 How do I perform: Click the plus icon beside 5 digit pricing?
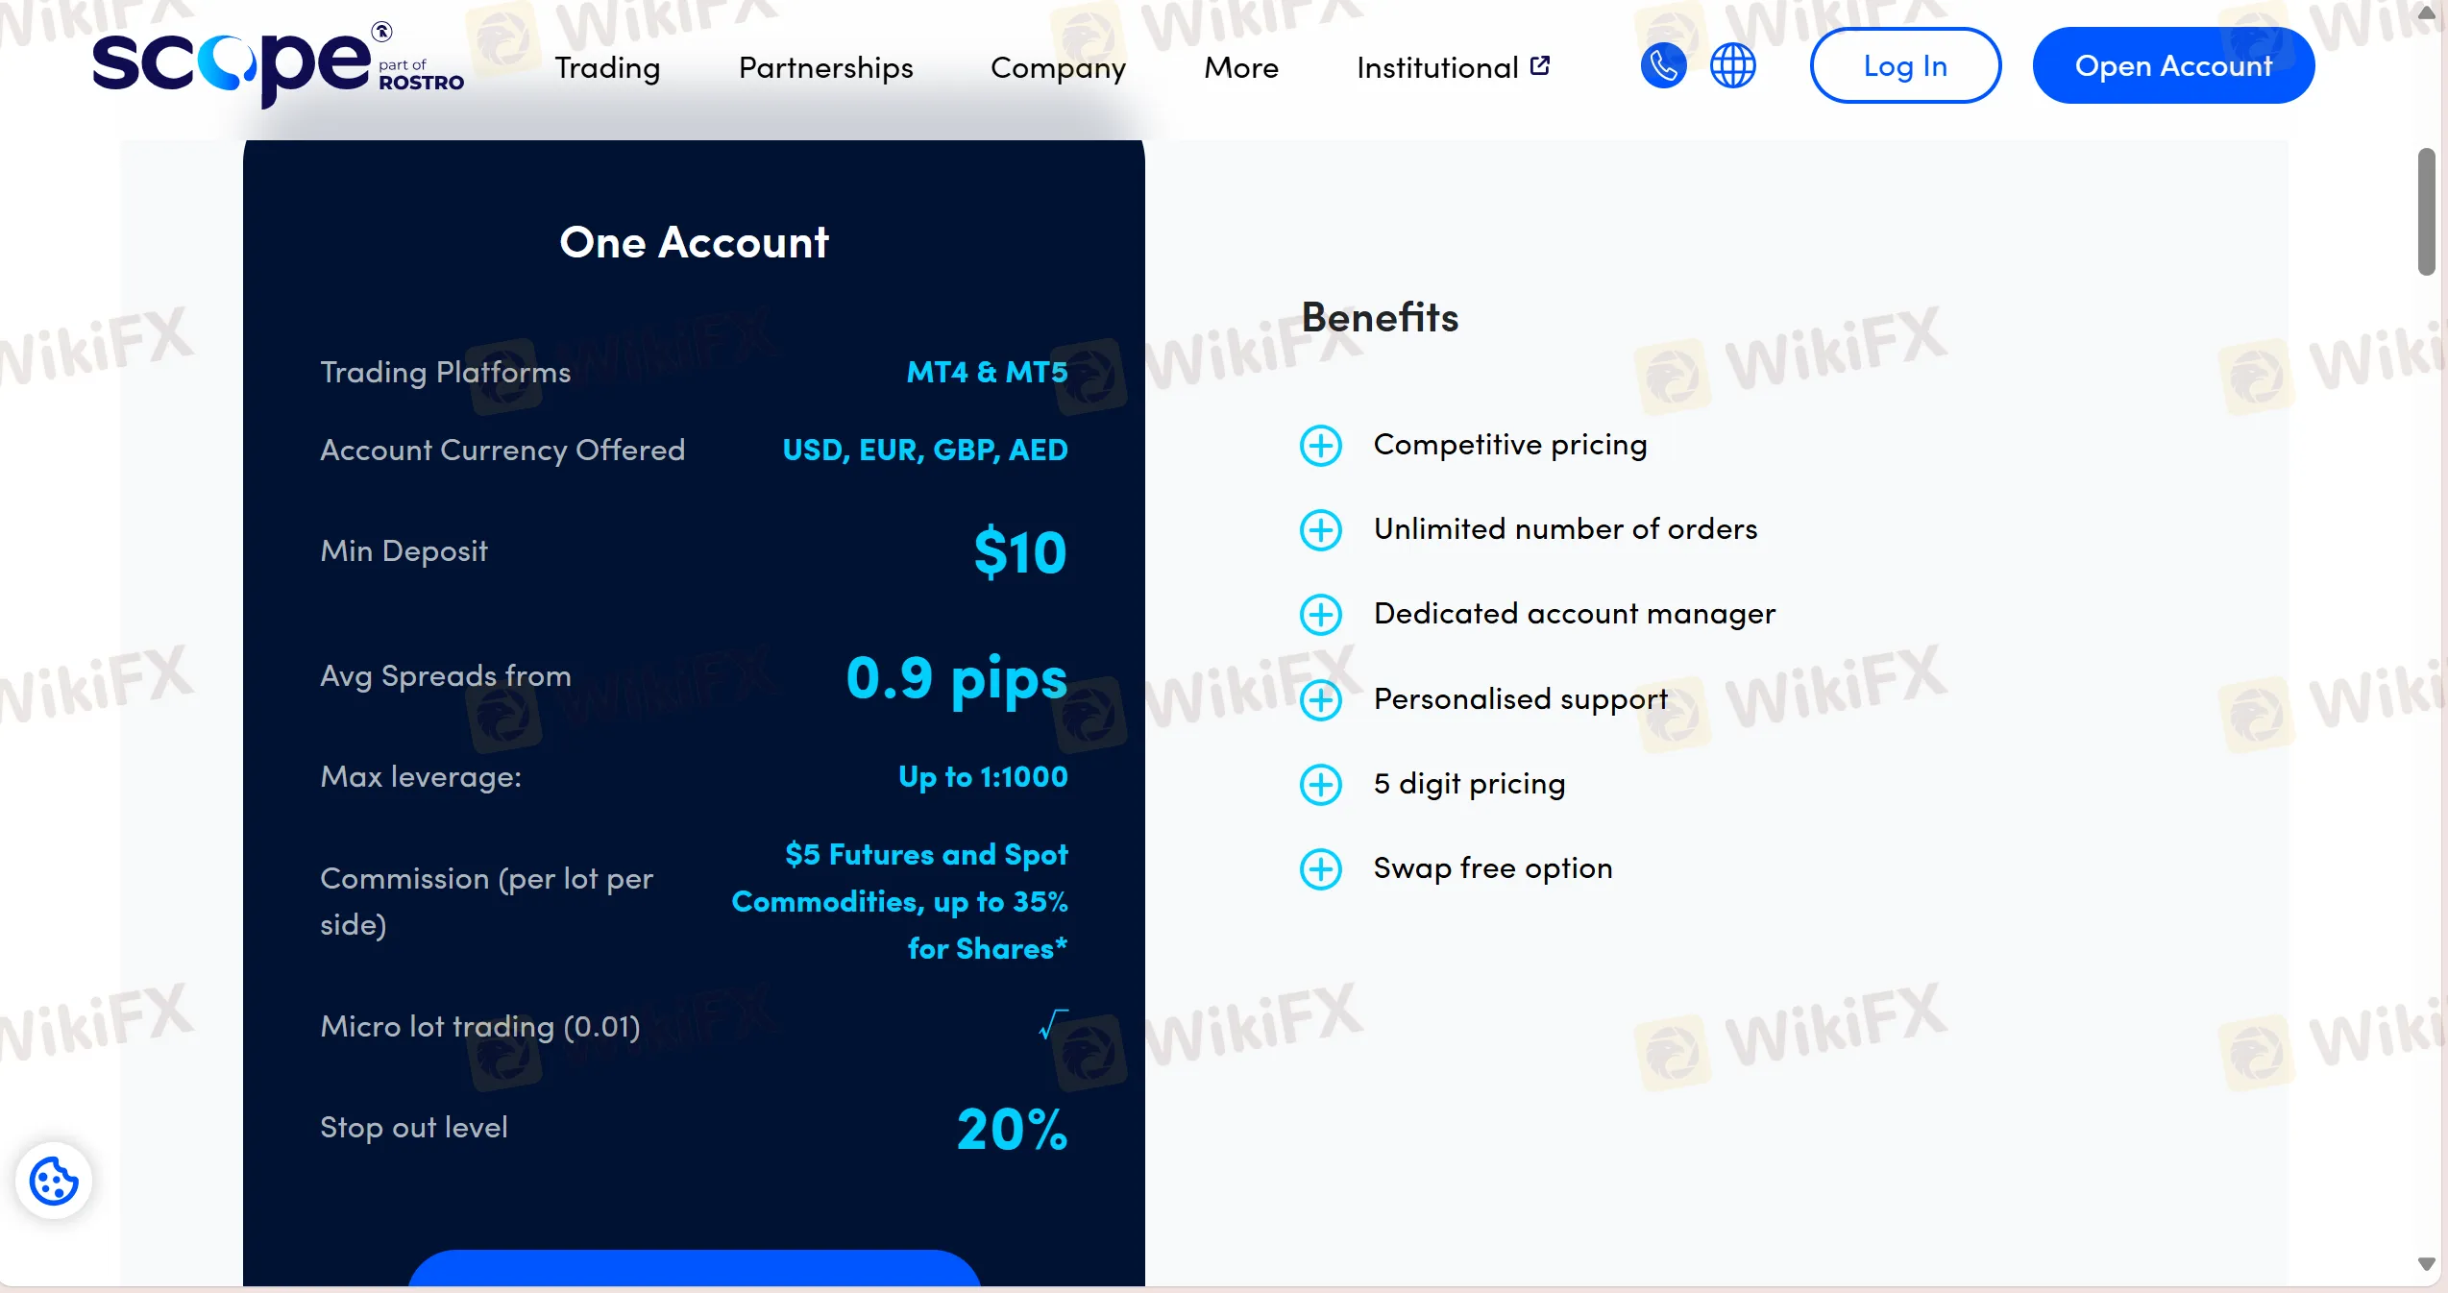click(x=1320, y=784)
